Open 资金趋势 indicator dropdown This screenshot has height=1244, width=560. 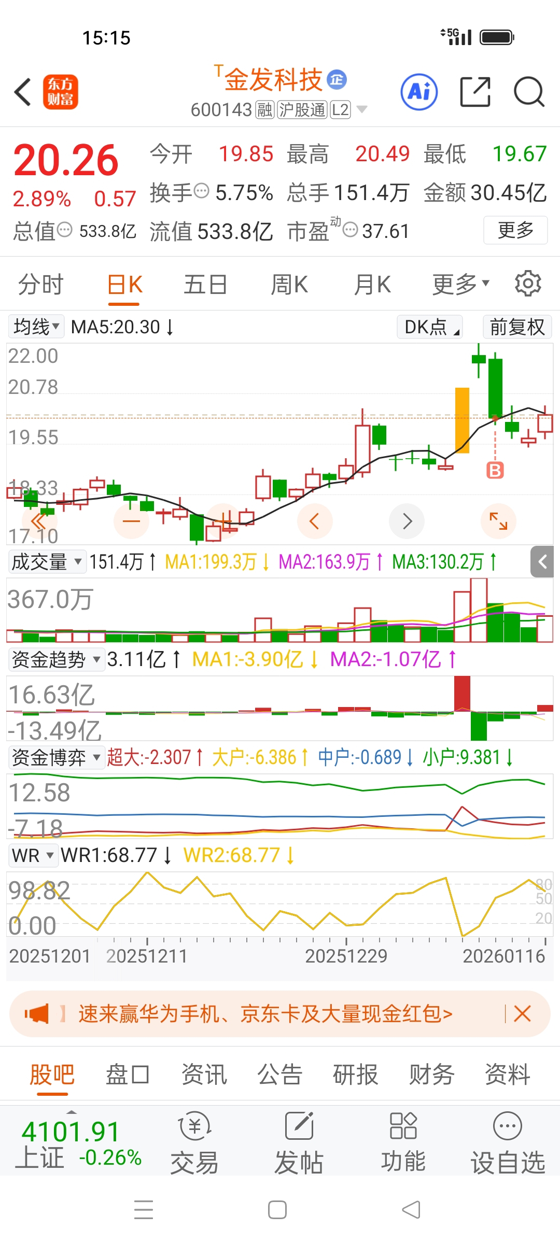click(56, 659)
